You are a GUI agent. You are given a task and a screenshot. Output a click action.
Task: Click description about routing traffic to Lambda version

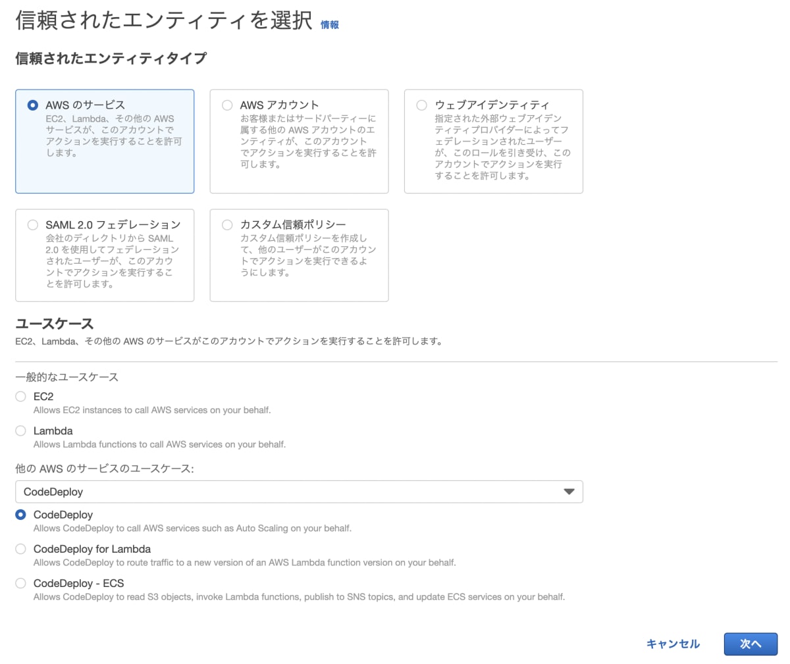244,563
